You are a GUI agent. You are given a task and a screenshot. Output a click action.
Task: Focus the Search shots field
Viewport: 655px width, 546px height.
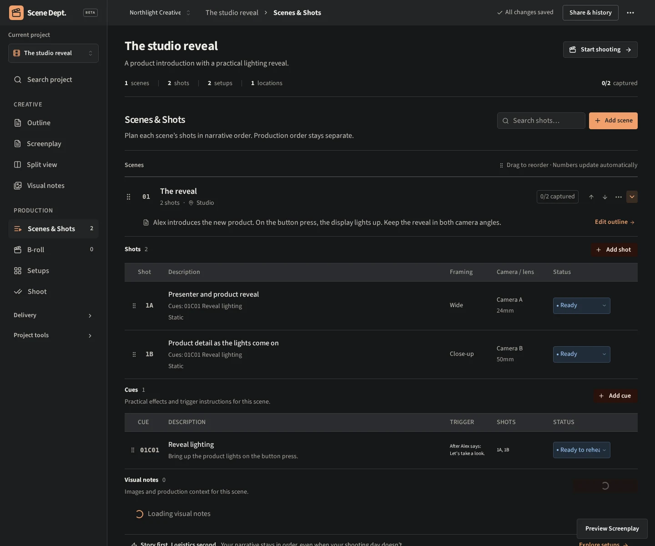click(541, 121)
